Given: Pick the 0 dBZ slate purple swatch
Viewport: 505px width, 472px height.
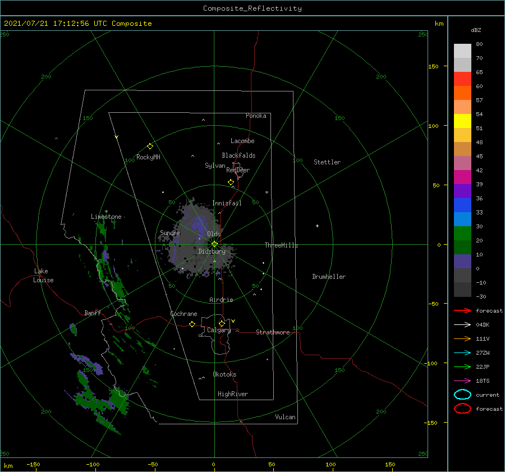Looking at the screenshot, I should tap(462, 262).
